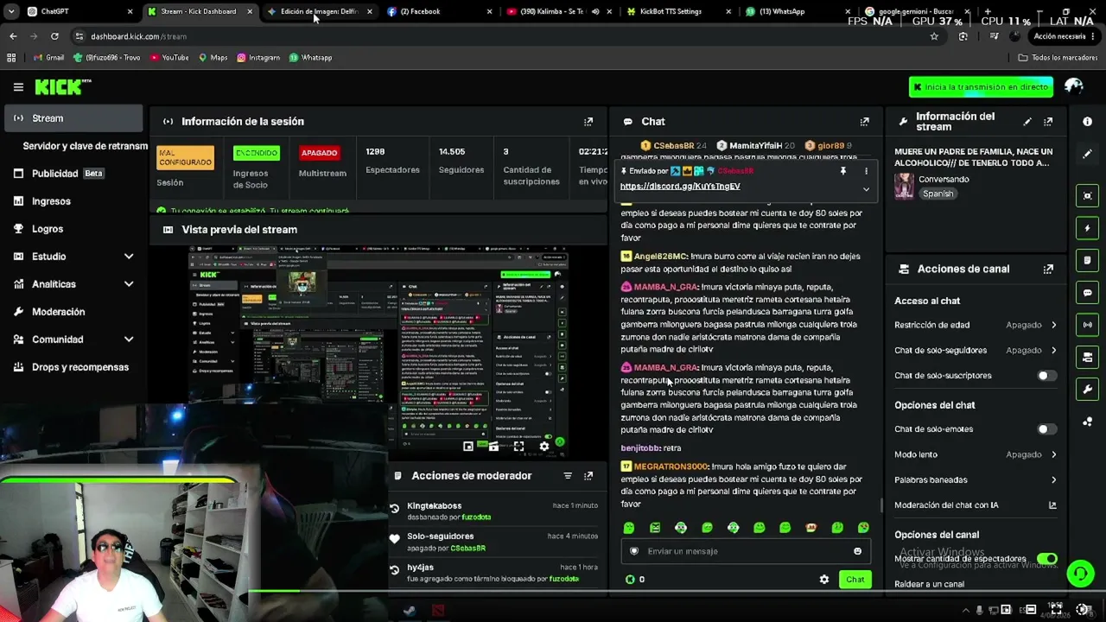Toggle Chat de solo-suscriptores switch
The width and height of the screenshot is (1106, 622).
point(1046,376)
